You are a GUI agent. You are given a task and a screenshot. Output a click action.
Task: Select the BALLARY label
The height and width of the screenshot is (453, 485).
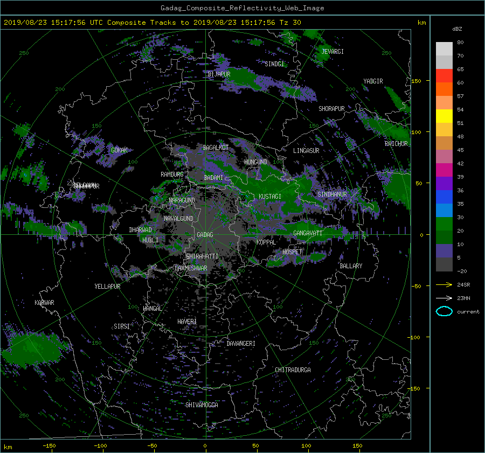click(351, 266)
